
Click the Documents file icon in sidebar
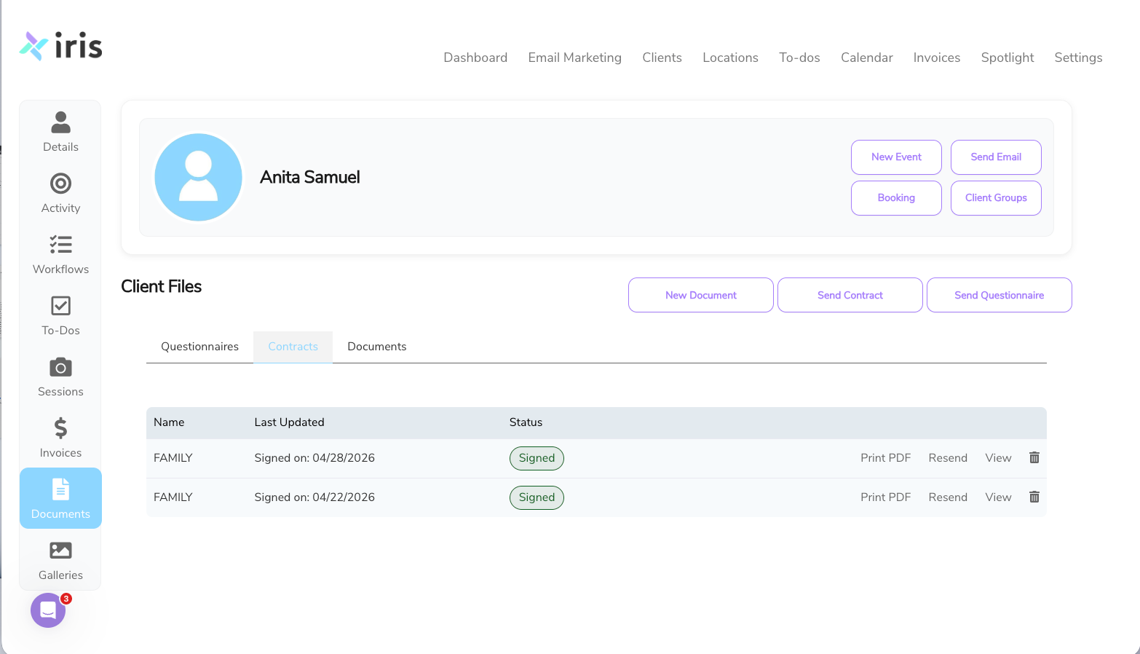60,489
